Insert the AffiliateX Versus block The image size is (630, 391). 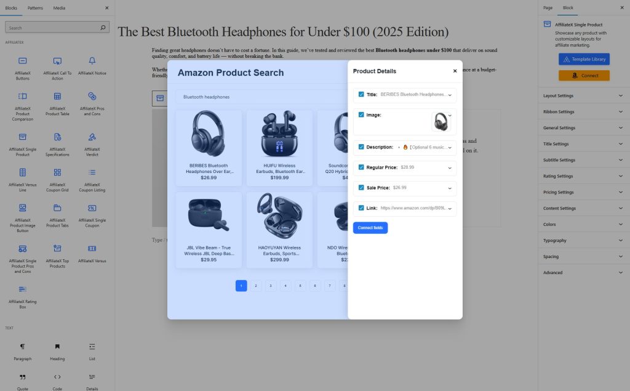[92, 254]
